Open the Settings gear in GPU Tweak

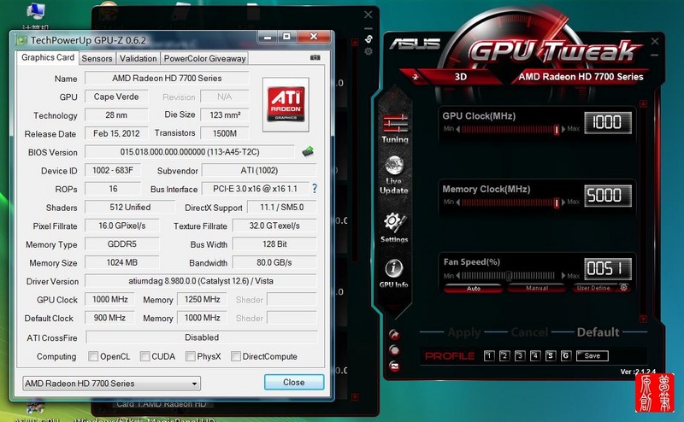[x=394, y=227]
